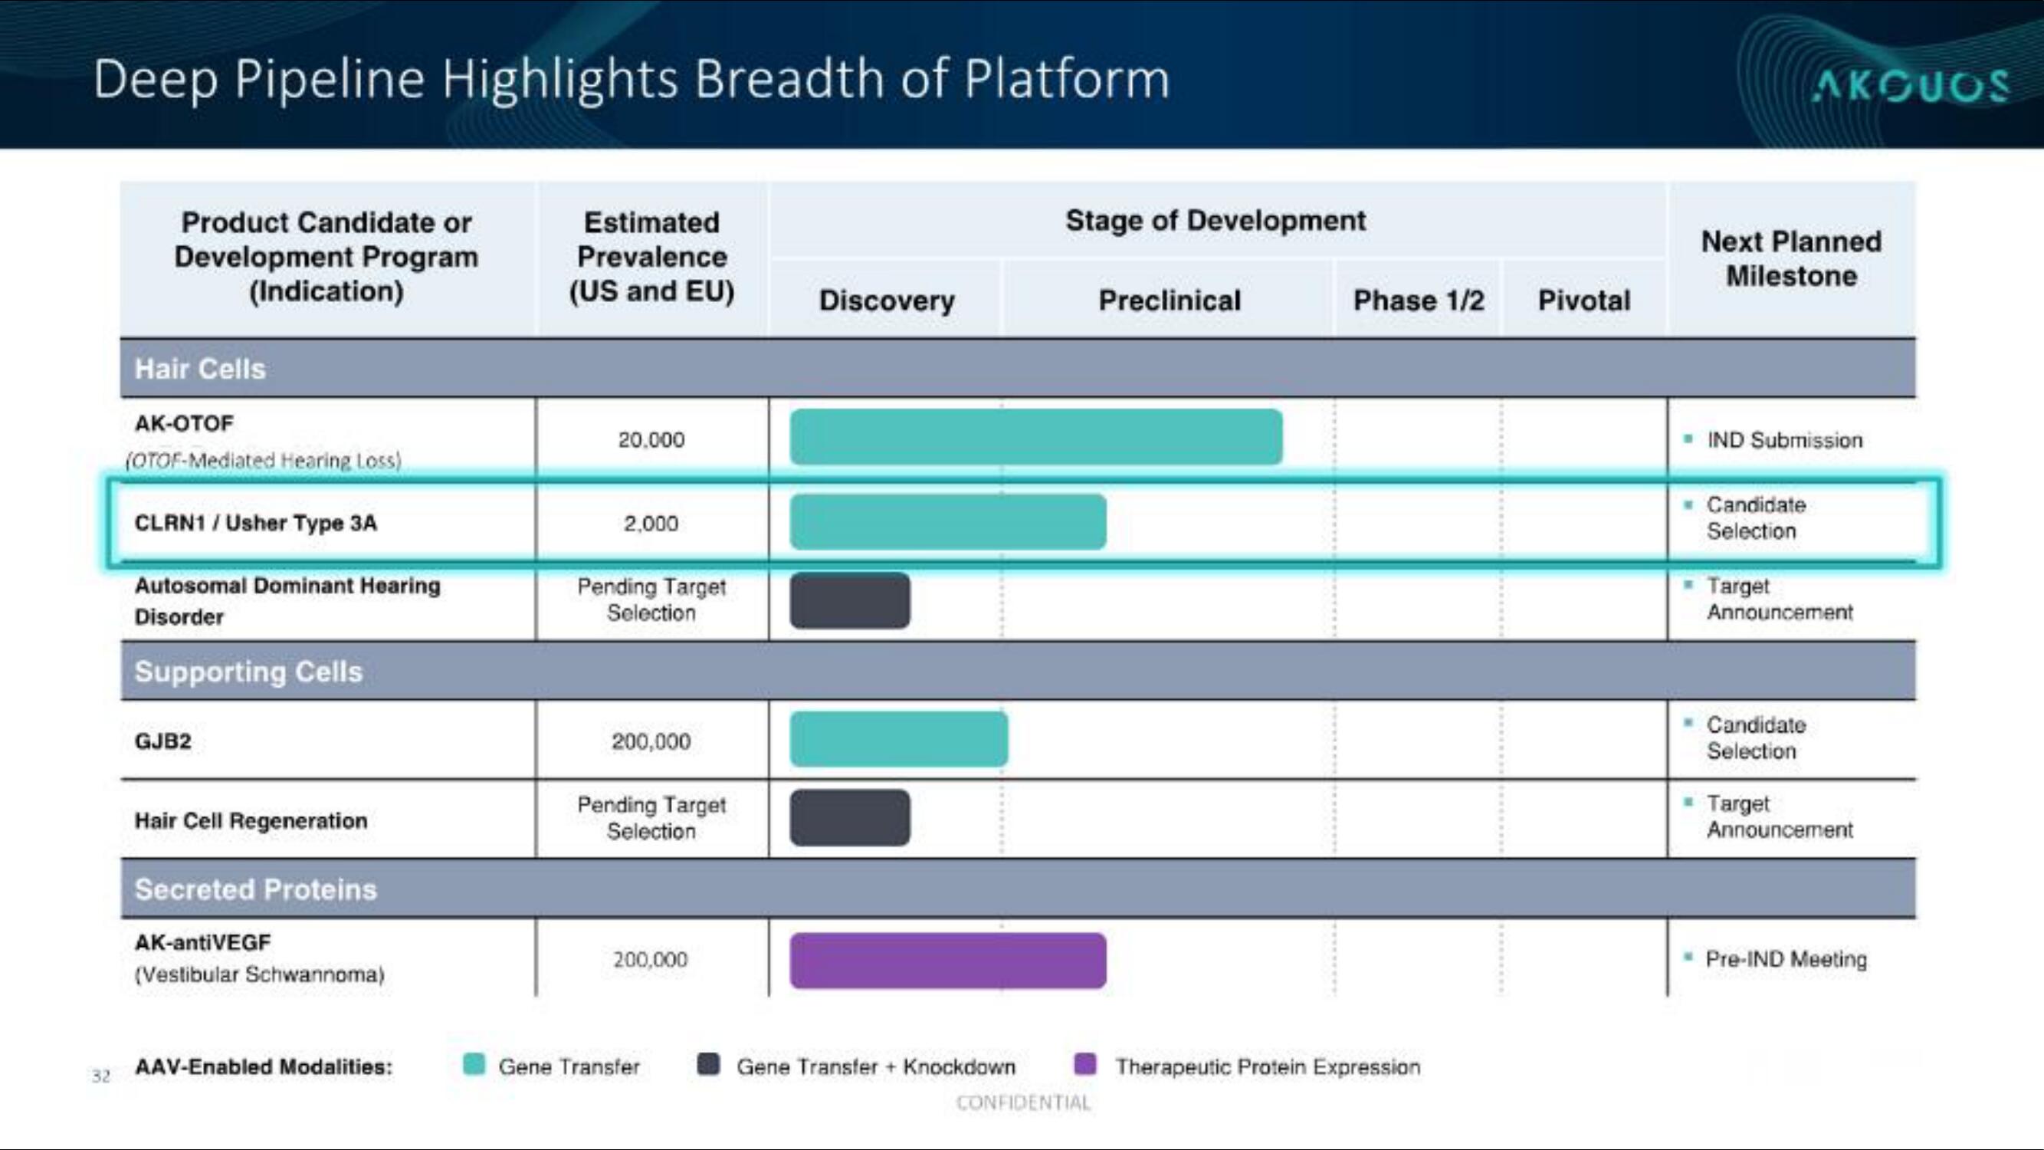2044x1150 pixels.
Task: Click the GJB2 row '200,000' prevalence value
Action: click(x=651, y=741)
